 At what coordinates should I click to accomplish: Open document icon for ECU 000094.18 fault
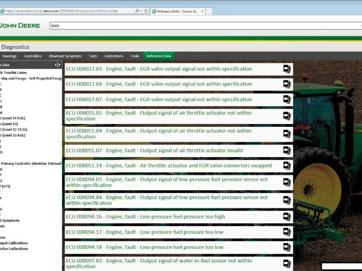click(x=287, y=247)
